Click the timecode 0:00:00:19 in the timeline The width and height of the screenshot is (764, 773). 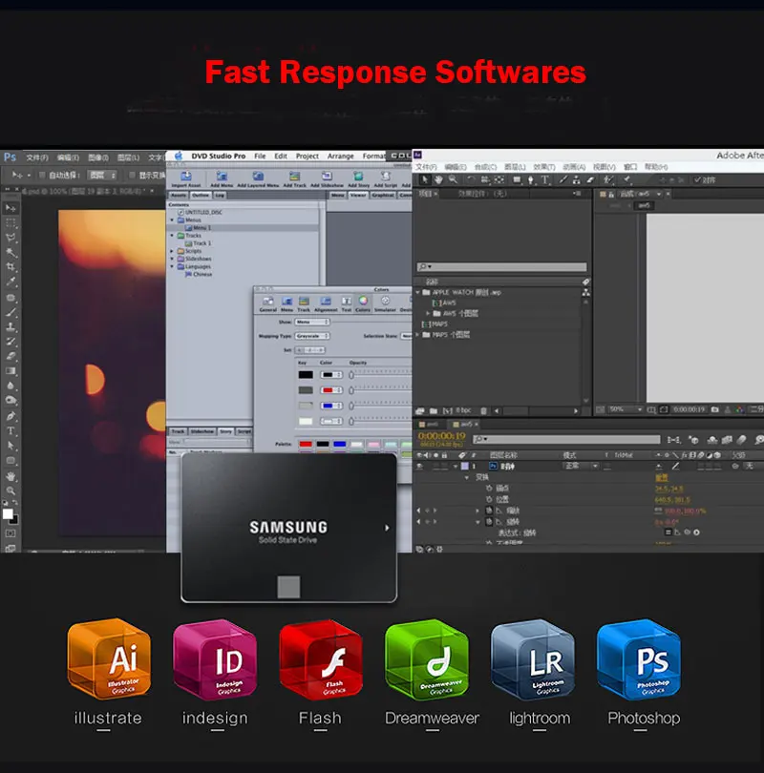(x=441, y=436)
